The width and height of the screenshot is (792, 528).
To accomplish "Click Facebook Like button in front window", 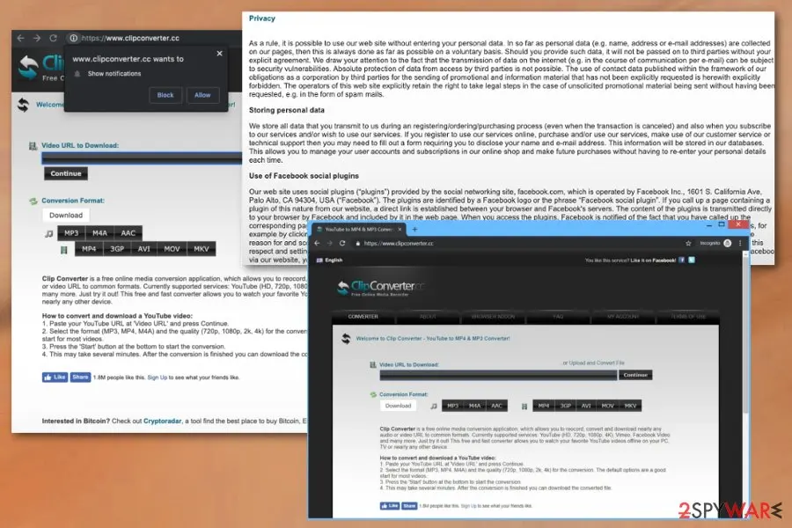I will (390, 506).
